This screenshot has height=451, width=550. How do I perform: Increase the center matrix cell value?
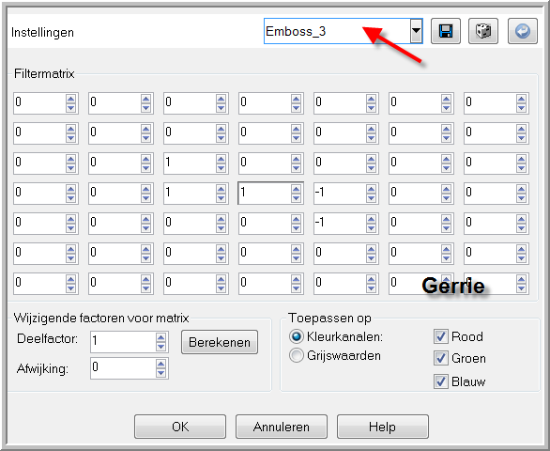(296, 189)
